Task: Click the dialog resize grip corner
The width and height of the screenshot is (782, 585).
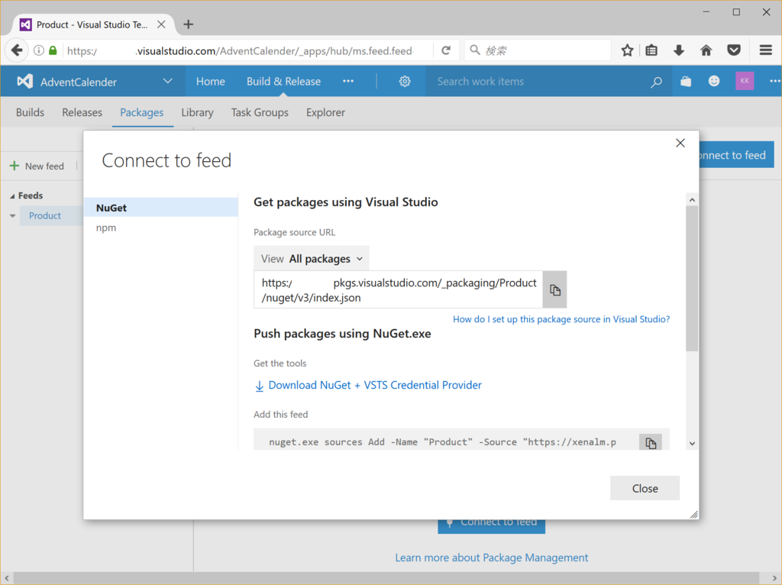Action: pyautogui.click(x=693, y=515)
